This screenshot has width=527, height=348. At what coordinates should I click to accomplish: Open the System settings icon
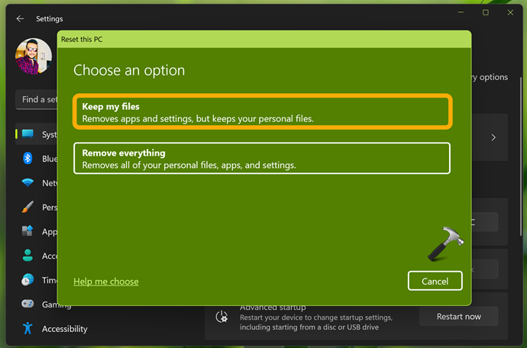(28, 134)
